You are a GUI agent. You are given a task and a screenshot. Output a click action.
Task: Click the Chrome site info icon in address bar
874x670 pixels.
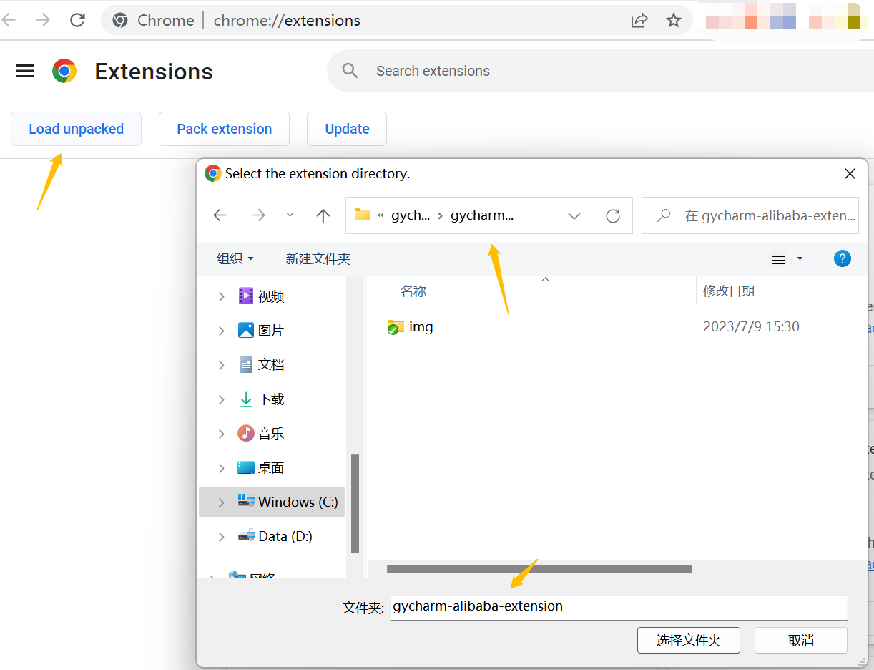coord(120,20)
